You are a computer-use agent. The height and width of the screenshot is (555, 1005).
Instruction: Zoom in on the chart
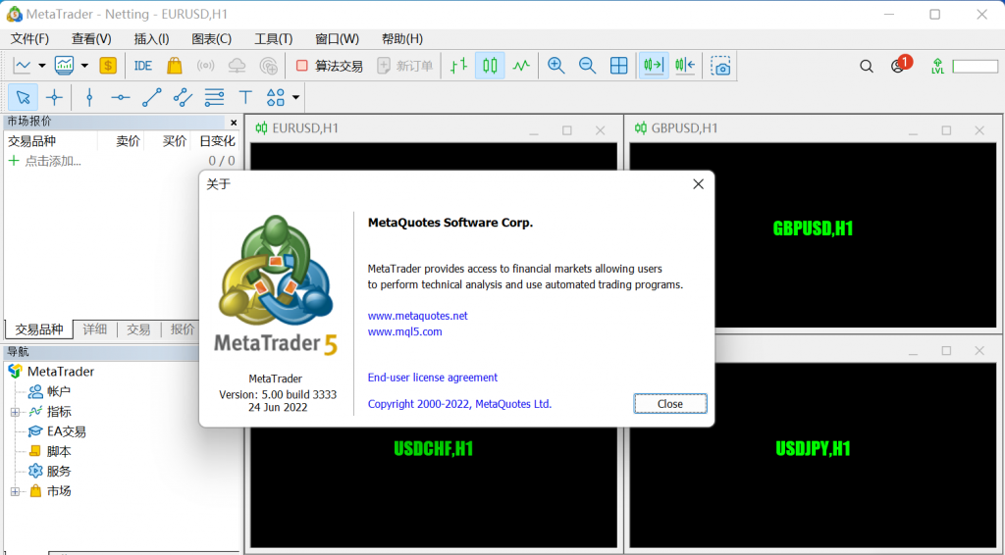(x=555, y=66)
